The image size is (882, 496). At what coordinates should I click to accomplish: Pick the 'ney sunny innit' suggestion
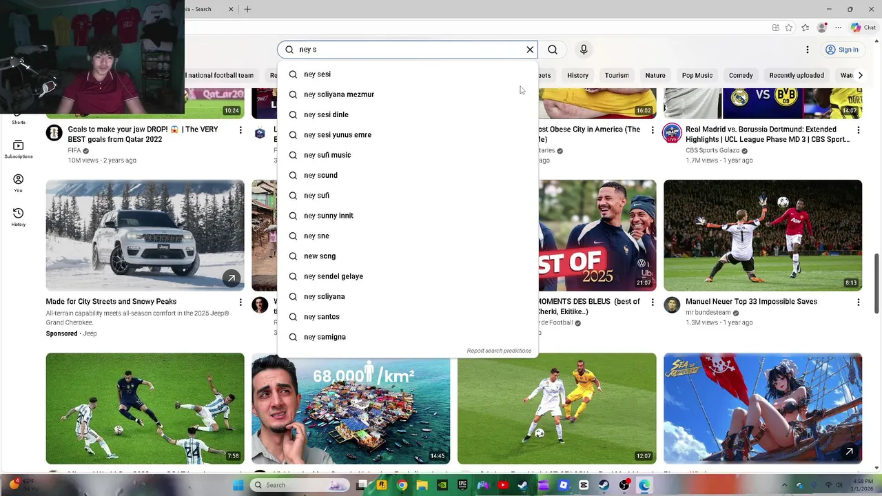tap(407, 216)
